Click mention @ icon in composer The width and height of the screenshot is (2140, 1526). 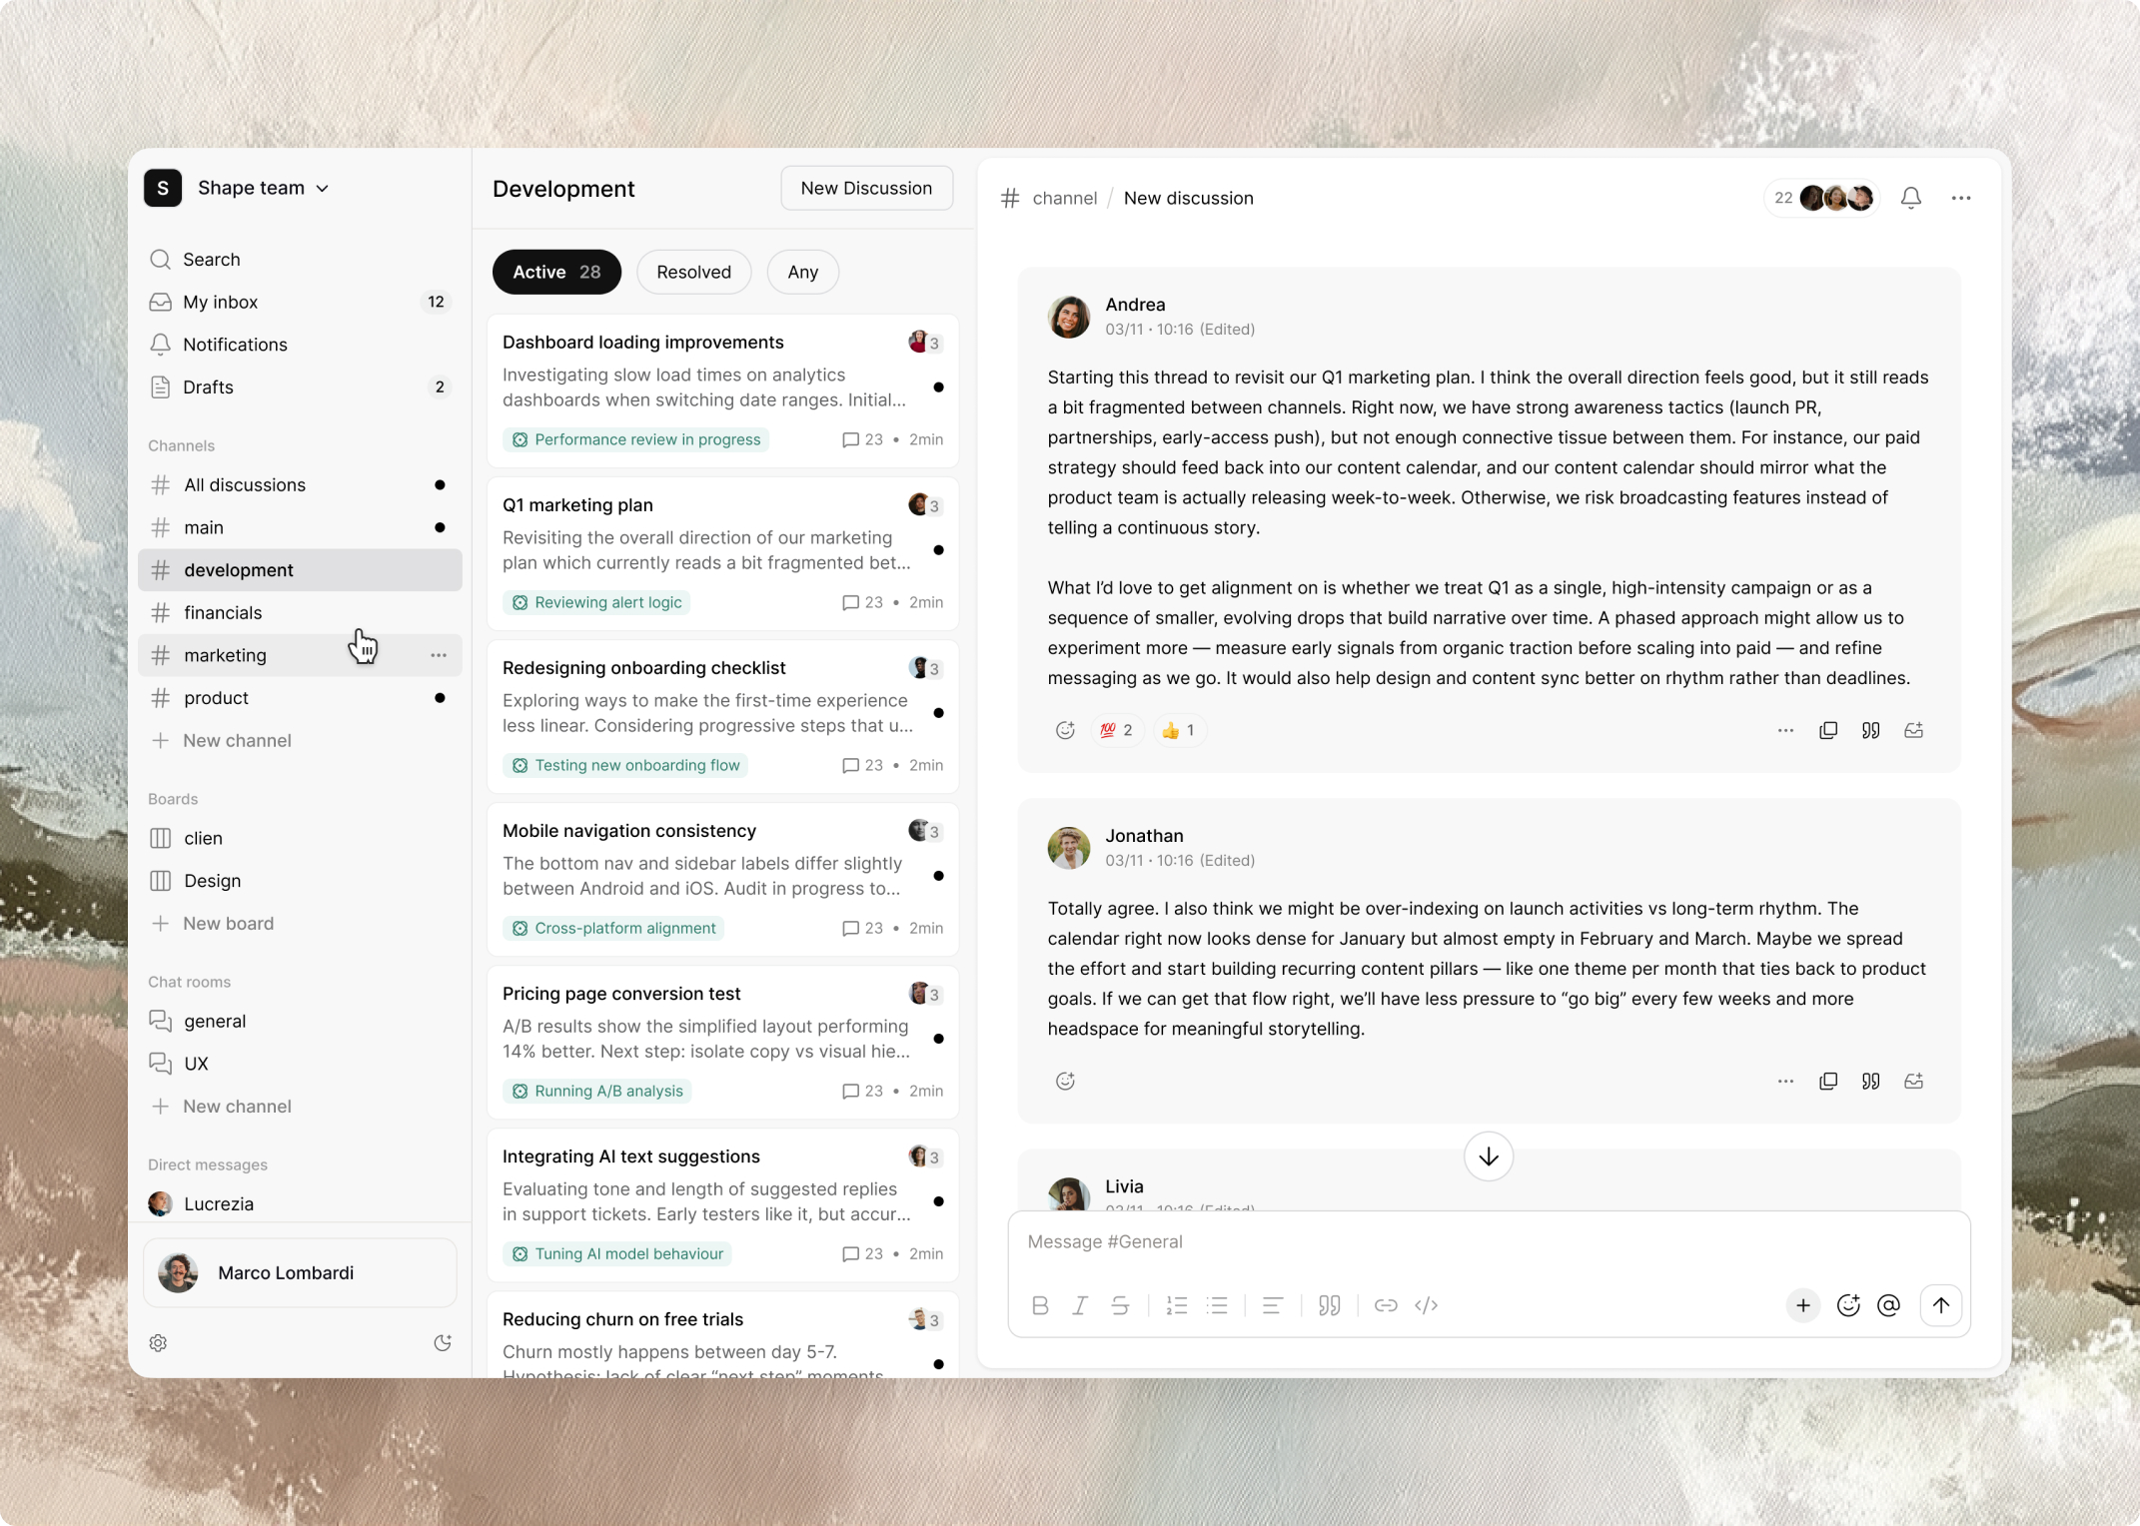tap(1888, 1305)
